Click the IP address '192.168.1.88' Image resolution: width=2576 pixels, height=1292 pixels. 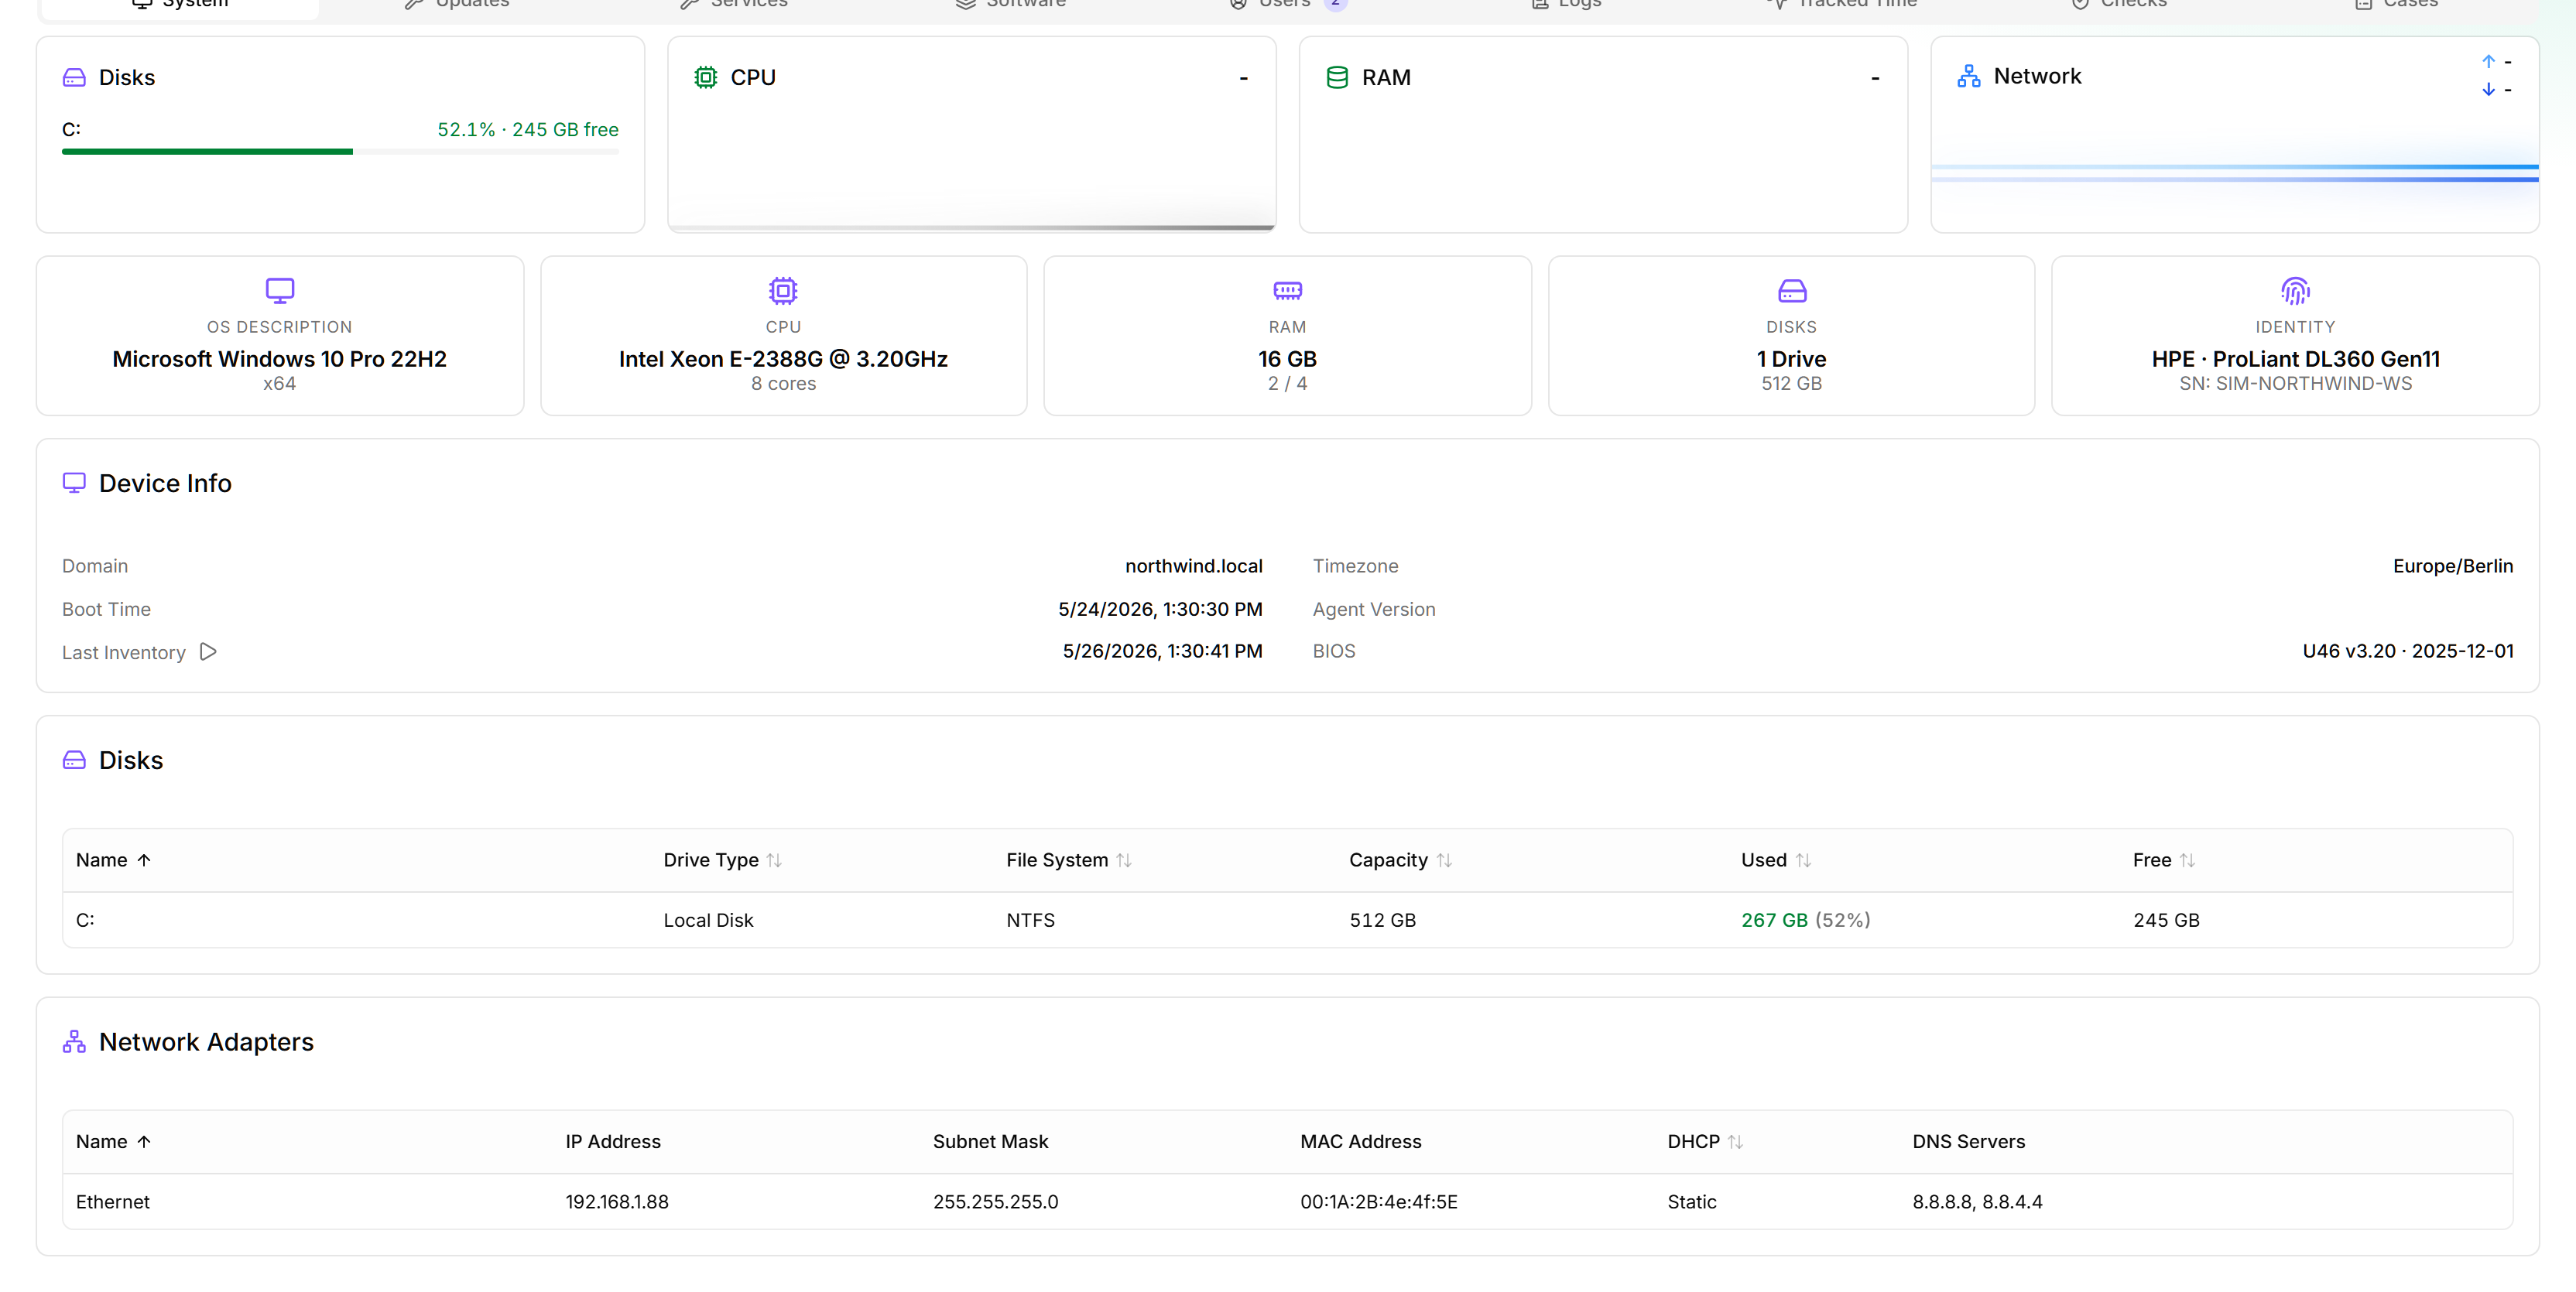(x=617, y=1202)
